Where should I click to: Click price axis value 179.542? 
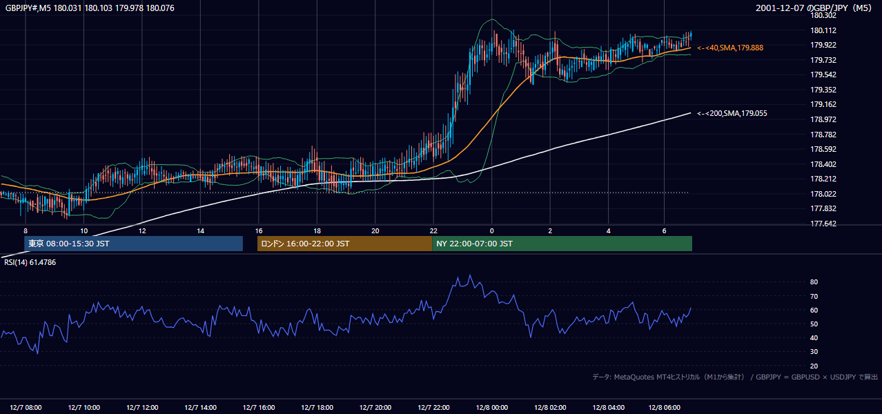coord(823,75)
